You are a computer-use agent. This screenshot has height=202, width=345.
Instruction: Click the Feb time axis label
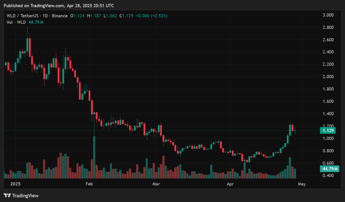coord(89,184)
